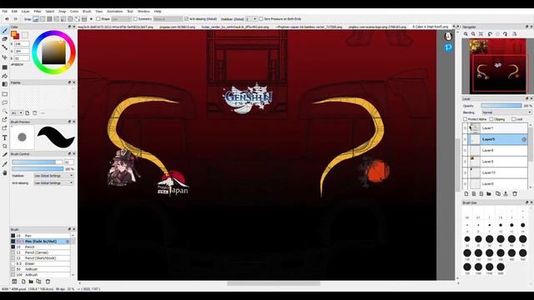Enable Clipping checkbox in Layer panel
This screenshot has width=534, height=300.
pos(491,119)
